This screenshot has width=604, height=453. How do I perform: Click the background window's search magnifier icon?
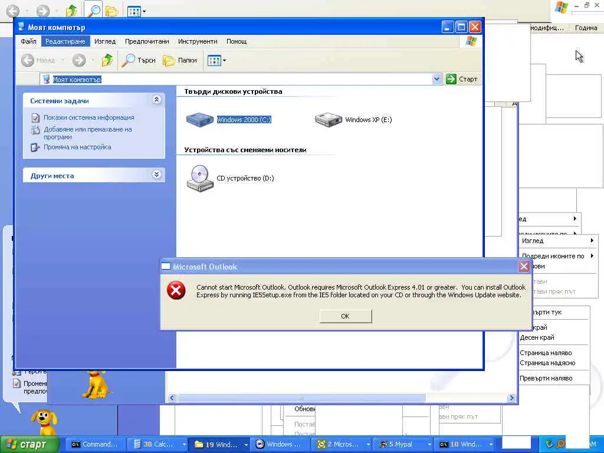coord(93,9)
